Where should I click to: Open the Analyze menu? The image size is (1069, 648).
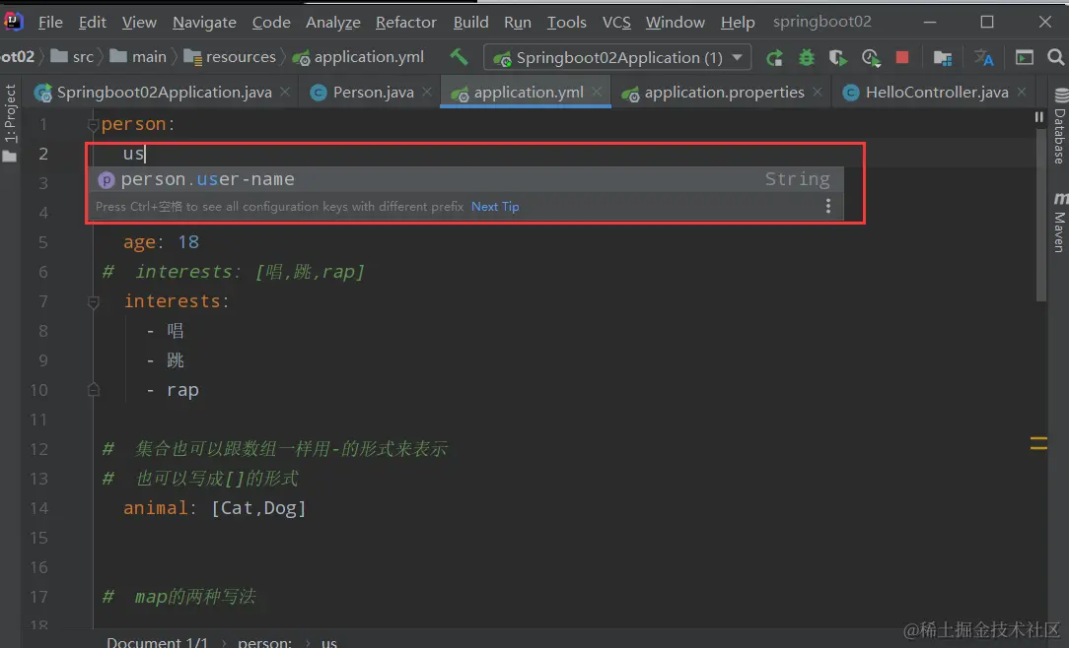tap(332, 23)
